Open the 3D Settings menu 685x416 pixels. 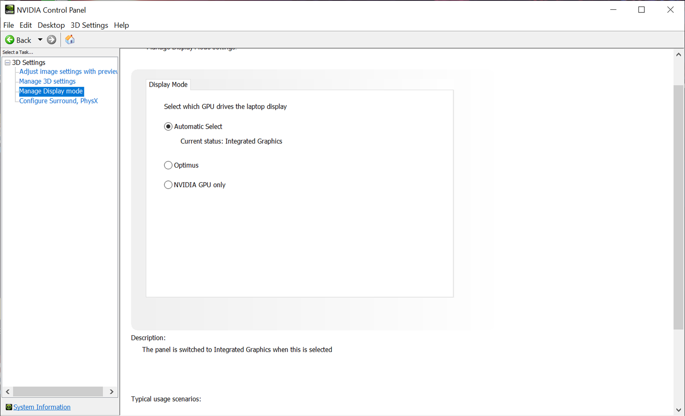pos(89,25)
